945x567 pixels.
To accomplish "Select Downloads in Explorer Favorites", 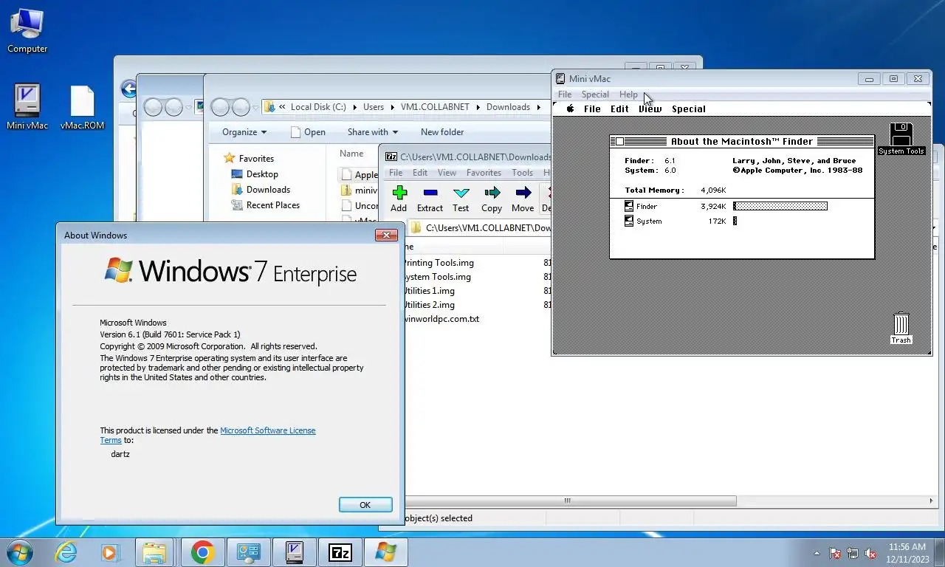I will (260, 190).
